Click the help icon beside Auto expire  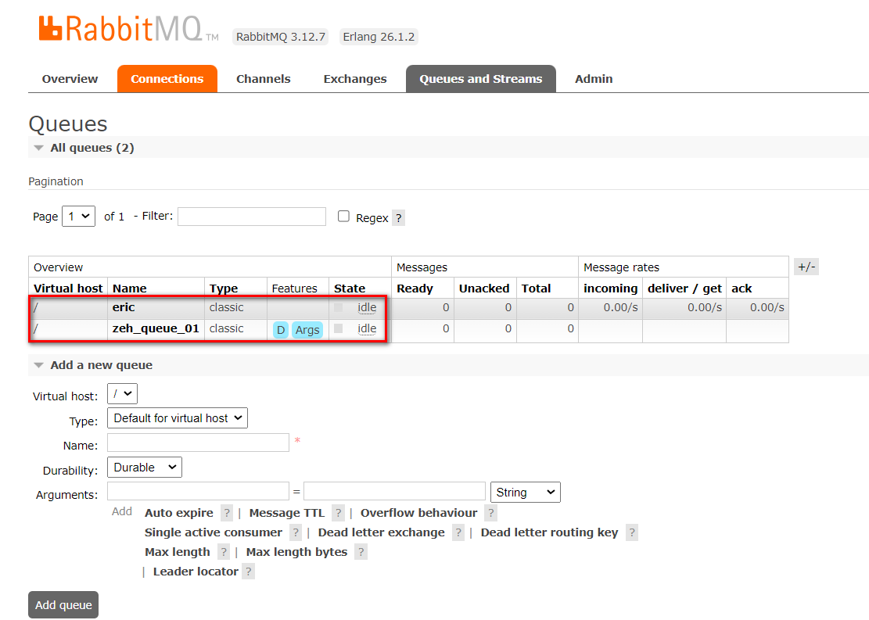(227, 513)
